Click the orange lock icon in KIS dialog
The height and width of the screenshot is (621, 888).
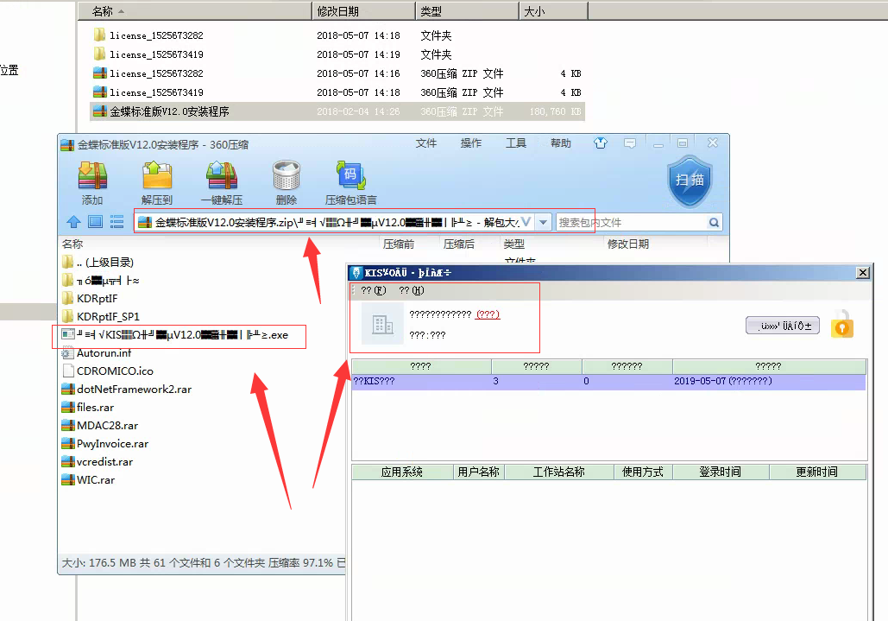[x=842, y=325]
